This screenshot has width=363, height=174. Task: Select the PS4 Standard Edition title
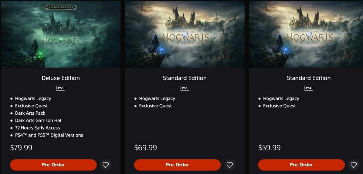pos(309,78)
